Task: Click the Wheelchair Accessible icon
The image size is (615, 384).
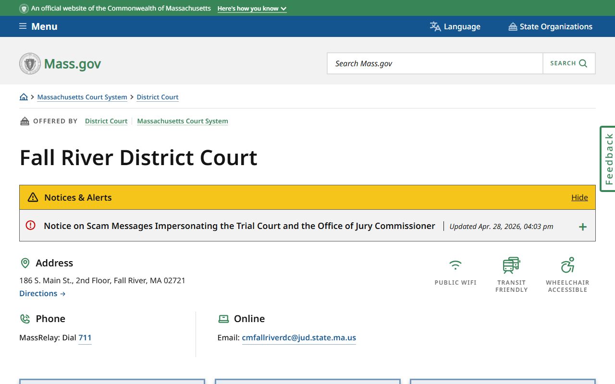Action: click(567, 265)
